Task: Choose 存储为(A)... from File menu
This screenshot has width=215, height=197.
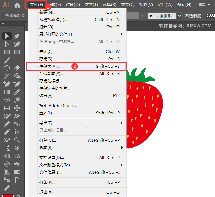Action: point(77,66)
